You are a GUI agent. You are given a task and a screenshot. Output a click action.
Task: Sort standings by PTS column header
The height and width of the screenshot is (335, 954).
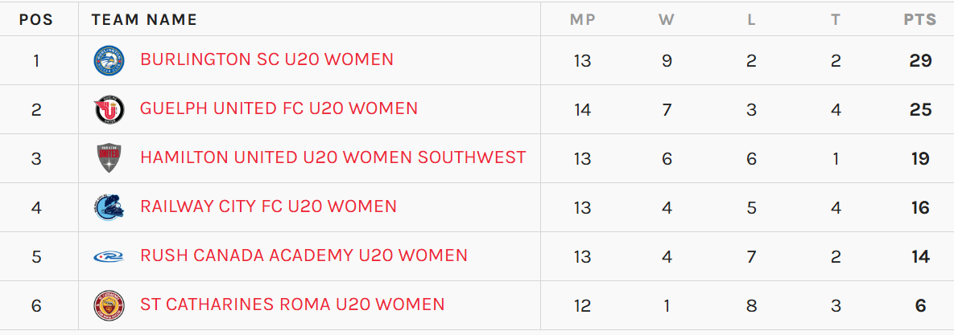(920, 19)
